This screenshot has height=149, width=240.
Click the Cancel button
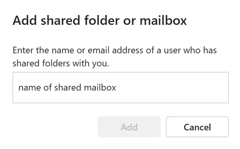point(197,127)
